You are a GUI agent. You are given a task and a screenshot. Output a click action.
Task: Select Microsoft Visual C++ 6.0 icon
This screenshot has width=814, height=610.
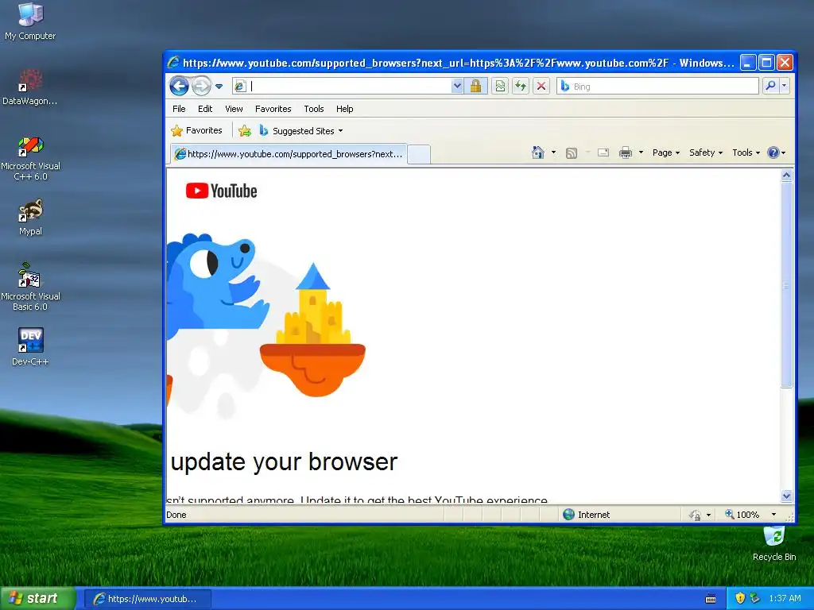30,158
